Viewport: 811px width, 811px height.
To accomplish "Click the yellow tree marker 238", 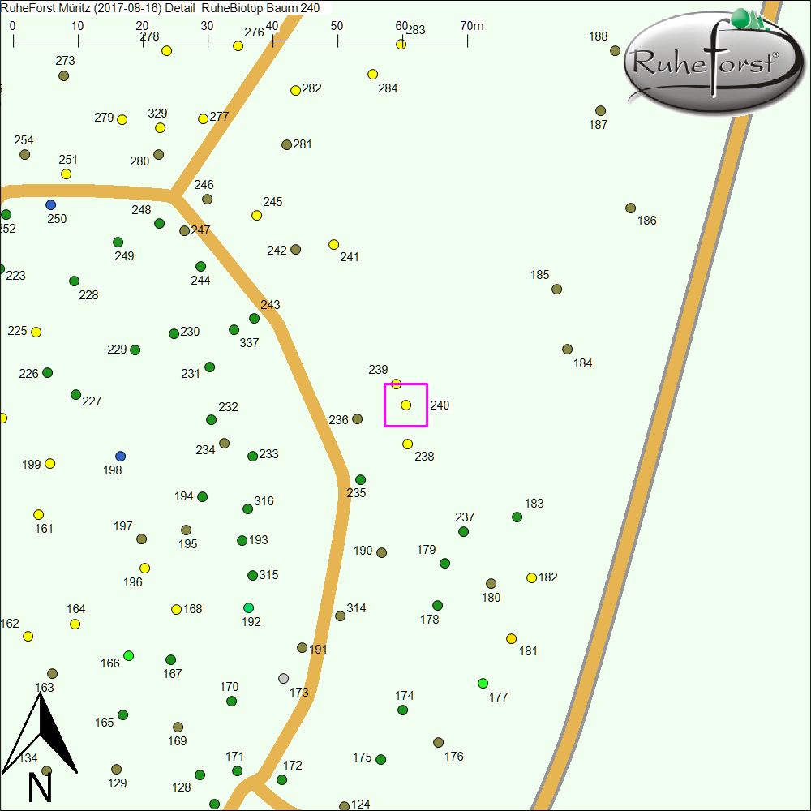I will pos(408,444).
